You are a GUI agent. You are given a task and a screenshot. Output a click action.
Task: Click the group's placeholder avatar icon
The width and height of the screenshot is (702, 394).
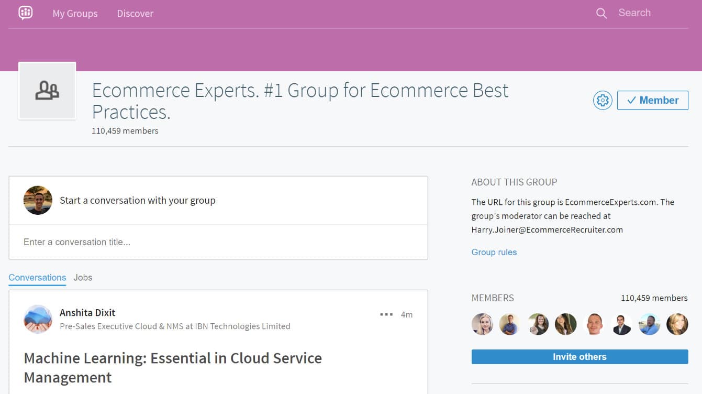tap(47, 90)
